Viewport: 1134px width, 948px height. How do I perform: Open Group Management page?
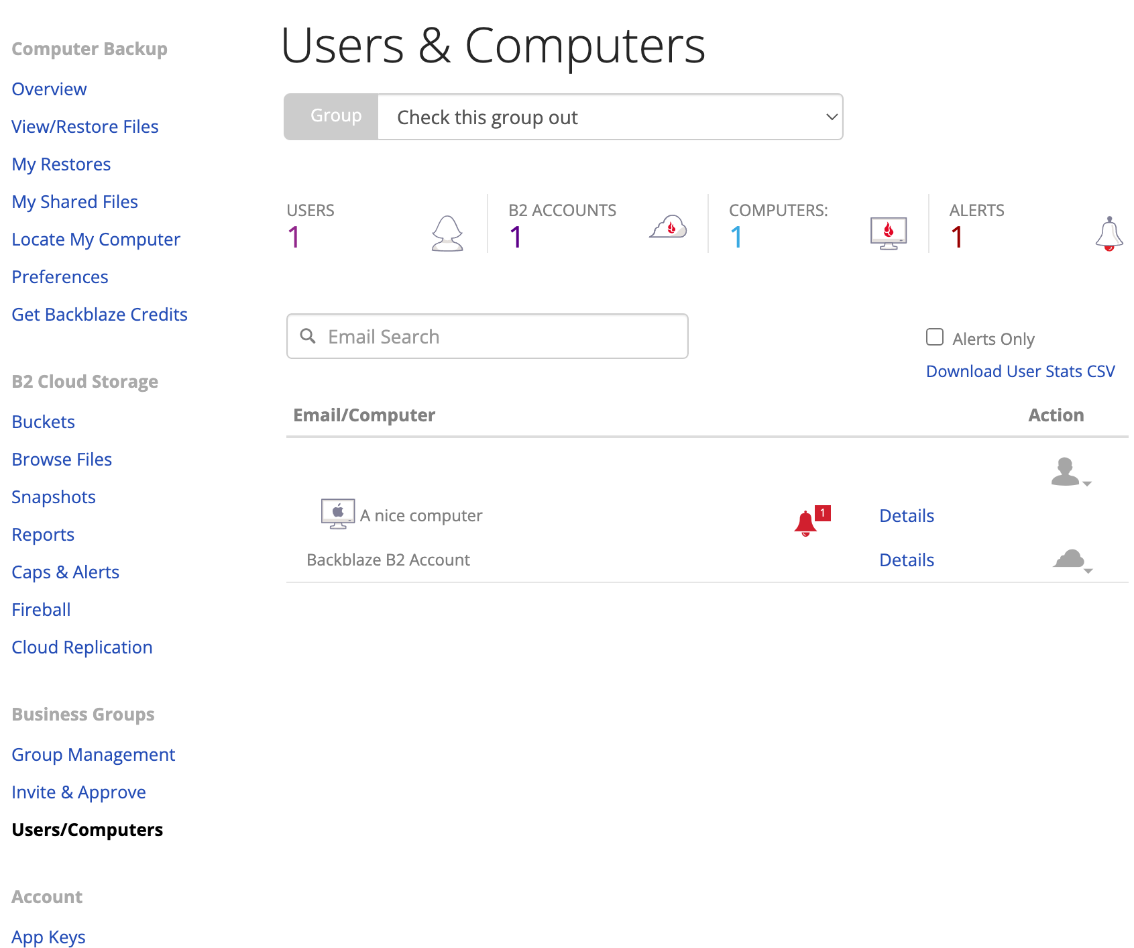pyautogui.click(x=93, y=754)
